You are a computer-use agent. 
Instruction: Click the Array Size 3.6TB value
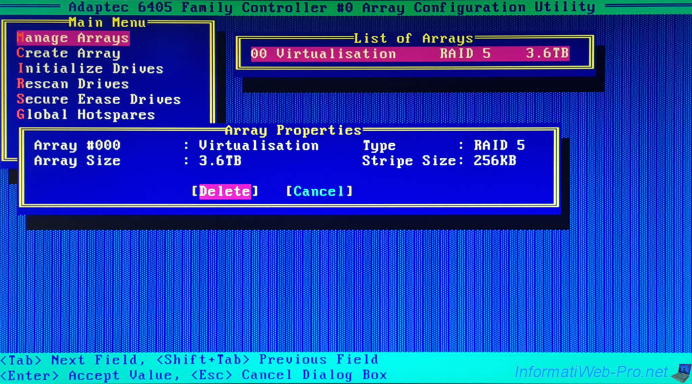click(220, 161)
